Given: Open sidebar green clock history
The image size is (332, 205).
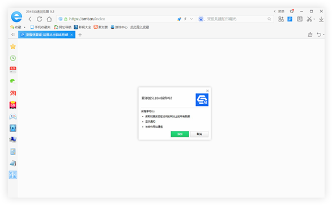Looking at the screenshot, I should (x=13, y=58).
